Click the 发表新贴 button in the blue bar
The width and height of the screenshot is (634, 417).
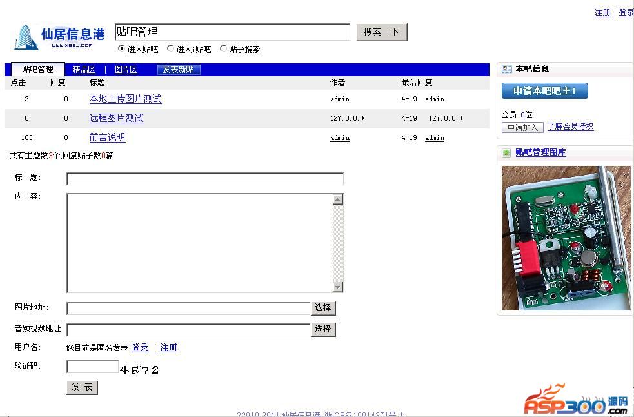click(x=179, y=70)
